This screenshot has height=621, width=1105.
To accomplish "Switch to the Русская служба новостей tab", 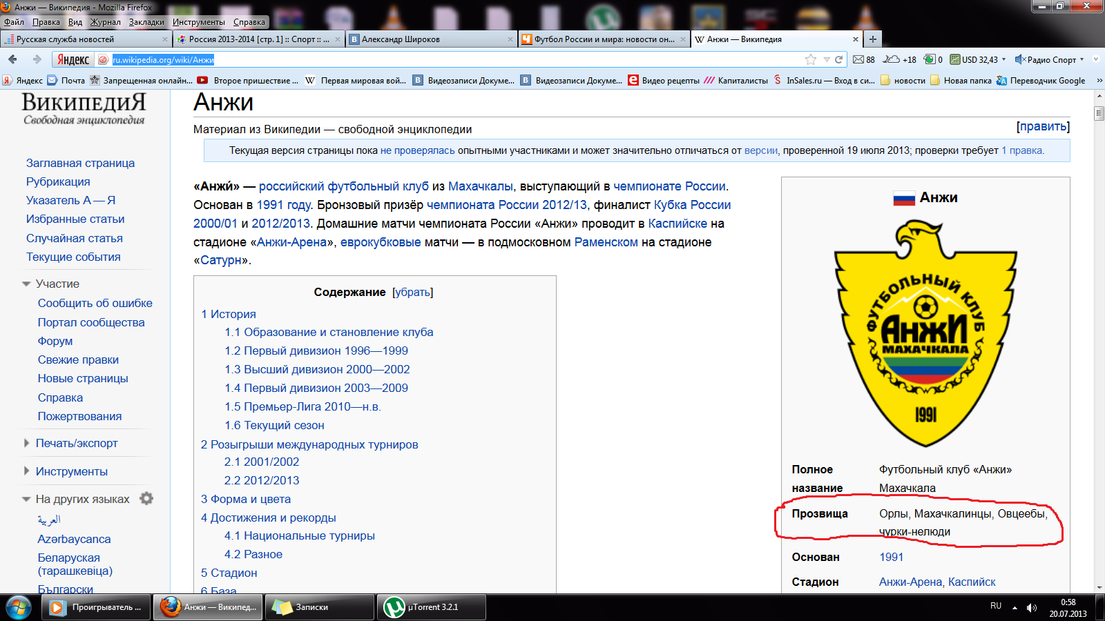I will pos(85,39).
